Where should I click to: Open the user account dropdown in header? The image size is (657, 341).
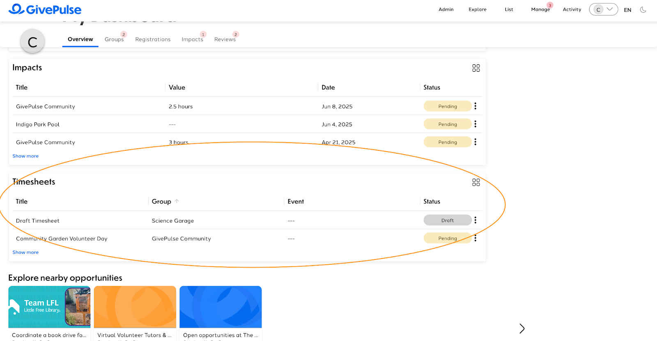click(603, 9)
